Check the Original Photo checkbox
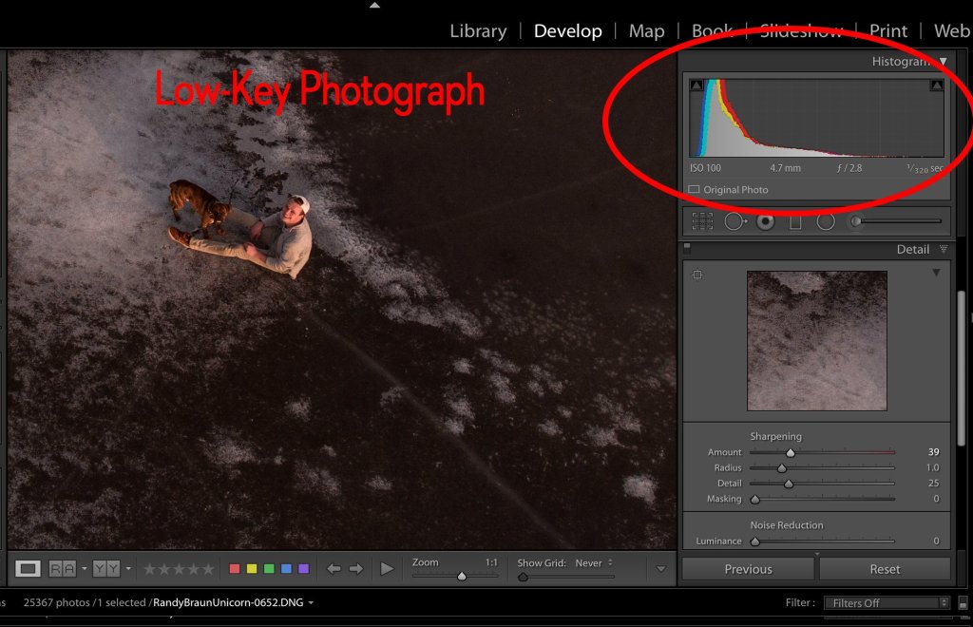973x627 pixels. tap(694, 190)
